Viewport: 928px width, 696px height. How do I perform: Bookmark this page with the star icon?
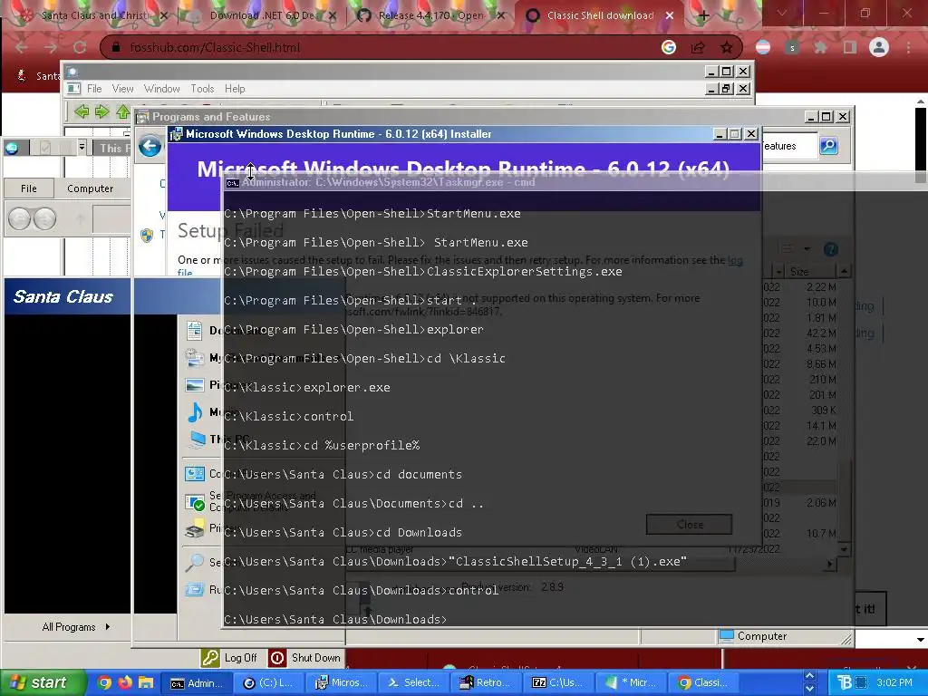tap(726, 47)
